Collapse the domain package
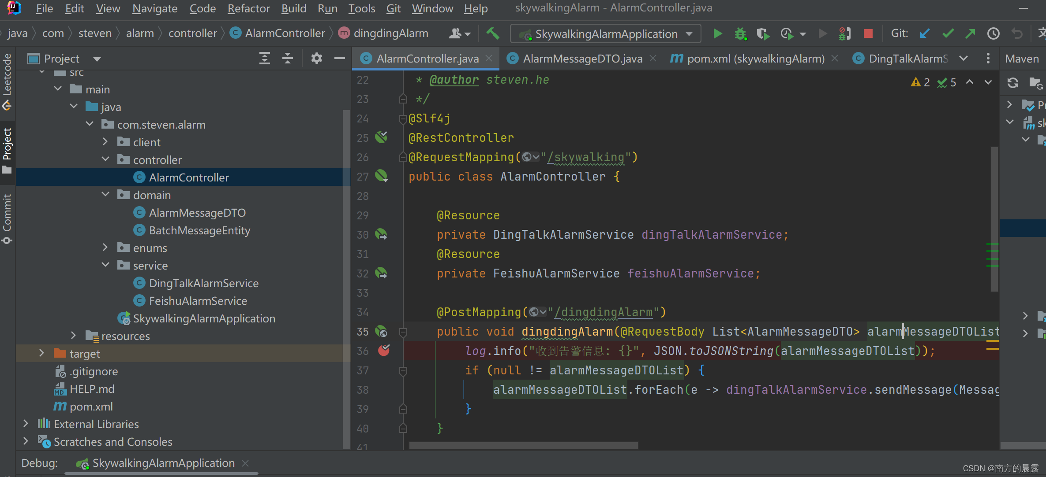The width and height of the screenshot is (1046, 477). click(x=105, y=195)
